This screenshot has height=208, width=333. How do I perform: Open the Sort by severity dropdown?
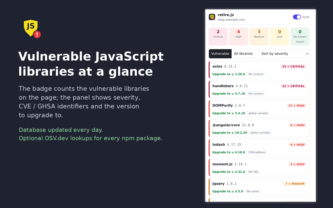click(285, 54)
